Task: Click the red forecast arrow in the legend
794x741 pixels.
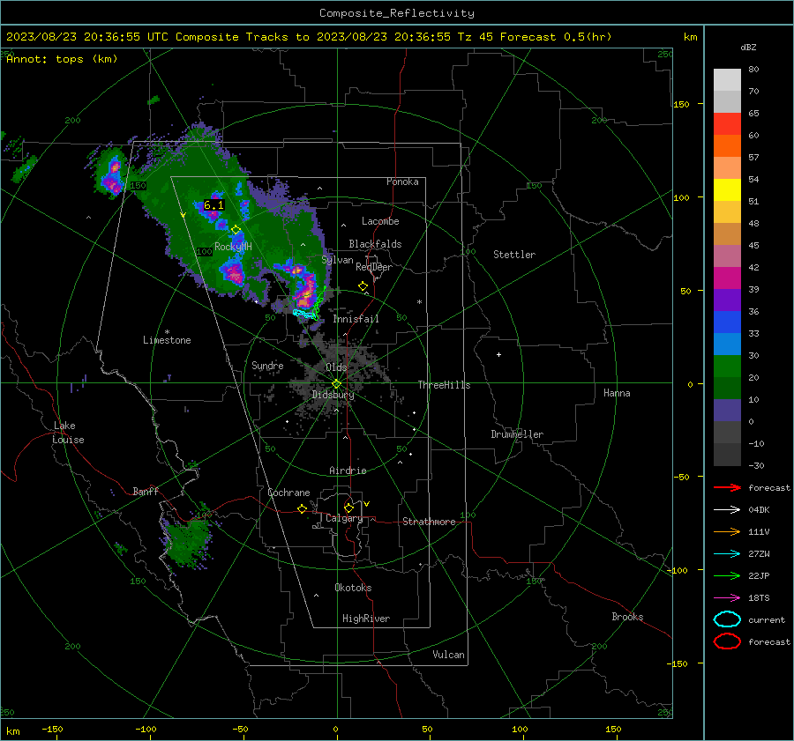Action: pyautogui.click(x=727, y=487)
